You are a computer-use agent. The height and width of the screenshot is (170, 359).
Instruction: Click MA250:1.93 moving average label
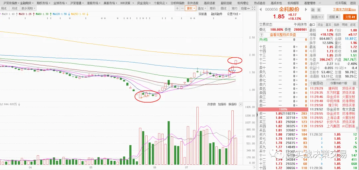[x=78, y=14]
